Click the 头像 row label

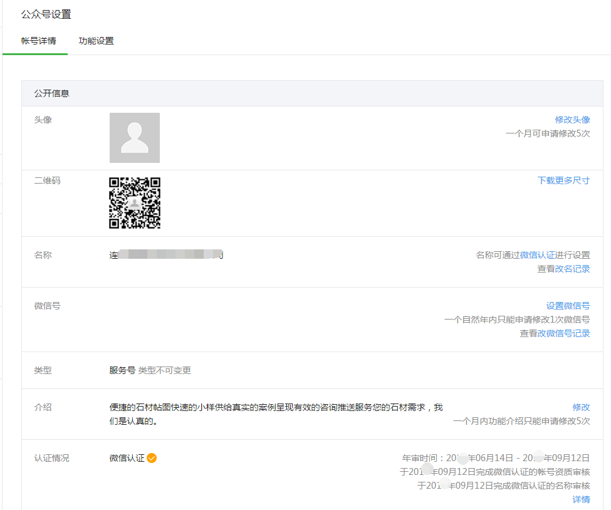pos(43,120)
